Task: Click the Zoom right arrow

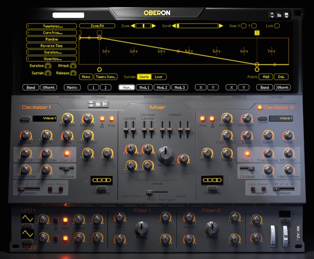Action: tap(153, 26)
